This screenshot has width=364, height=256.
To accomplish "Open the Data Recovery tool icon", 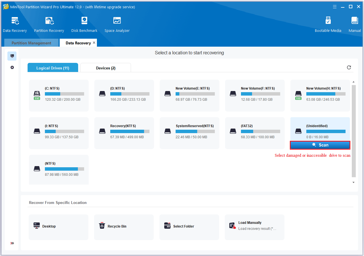I will (15, 21).
